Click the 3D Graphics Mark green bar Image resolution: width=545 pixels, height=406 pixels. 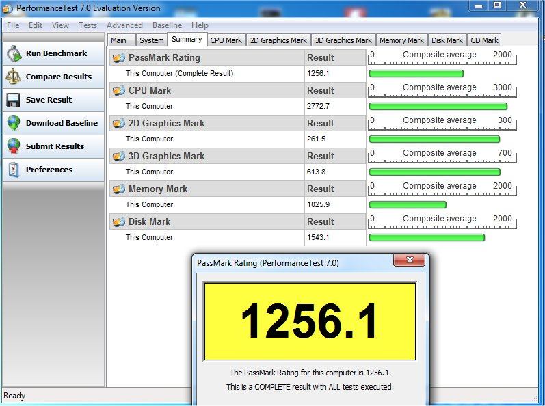(x=434, y=172)
